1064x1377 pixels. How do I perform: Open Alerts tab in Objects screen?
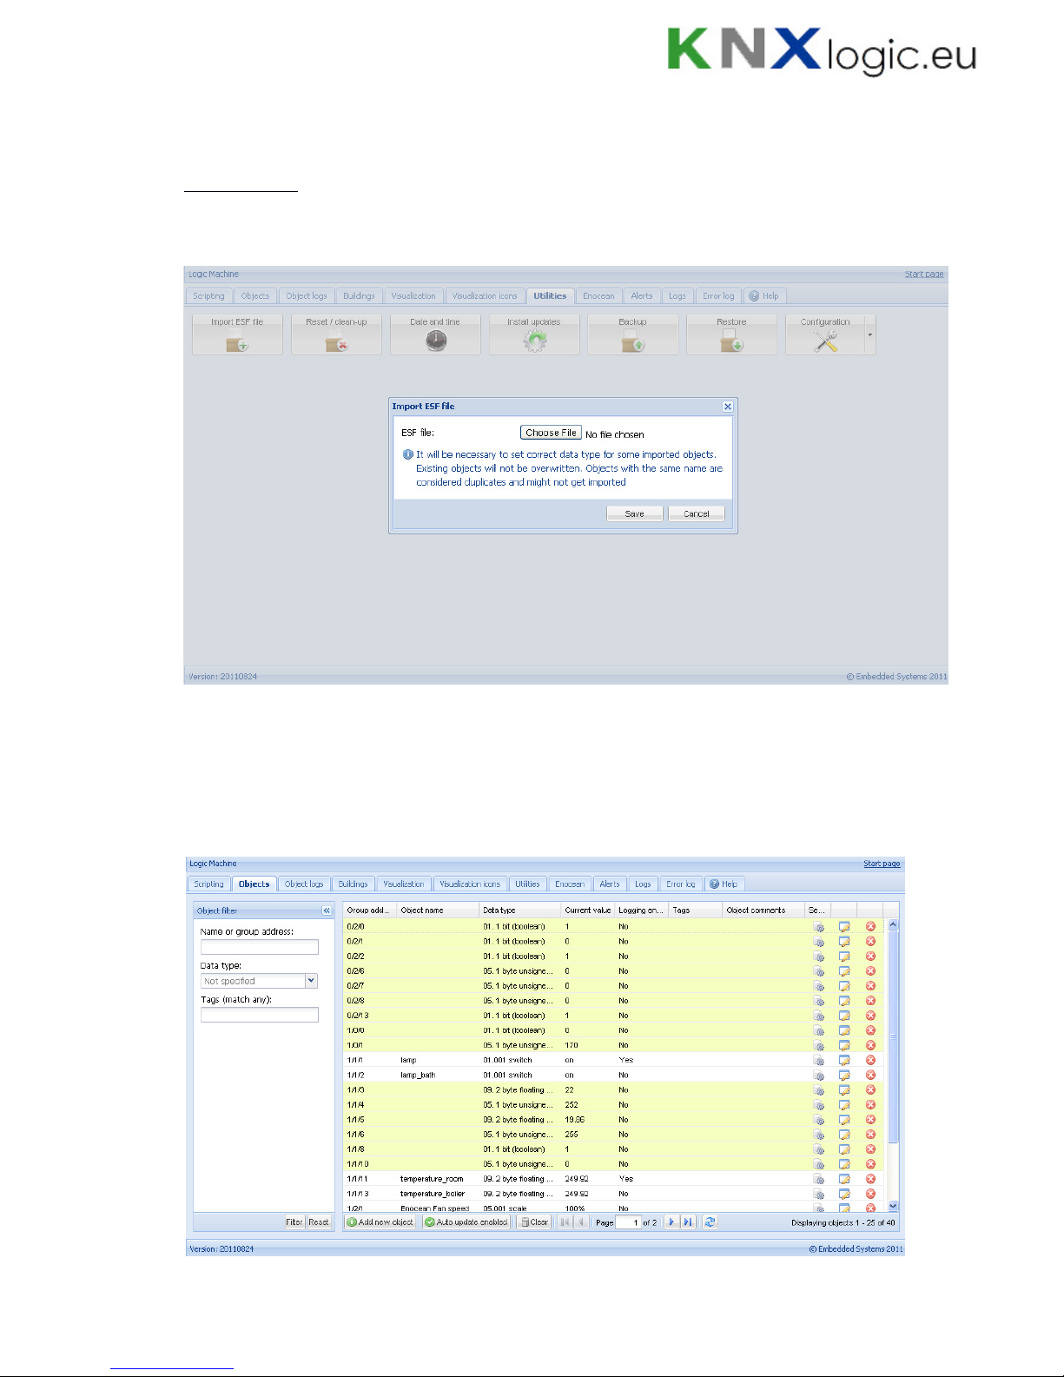coord(610,884)
